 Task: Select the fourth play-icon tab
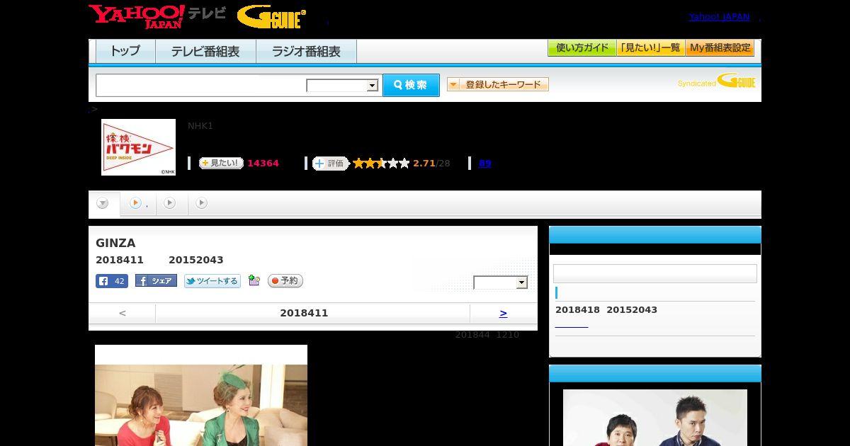pyautogui.click(x=202, y=203)
